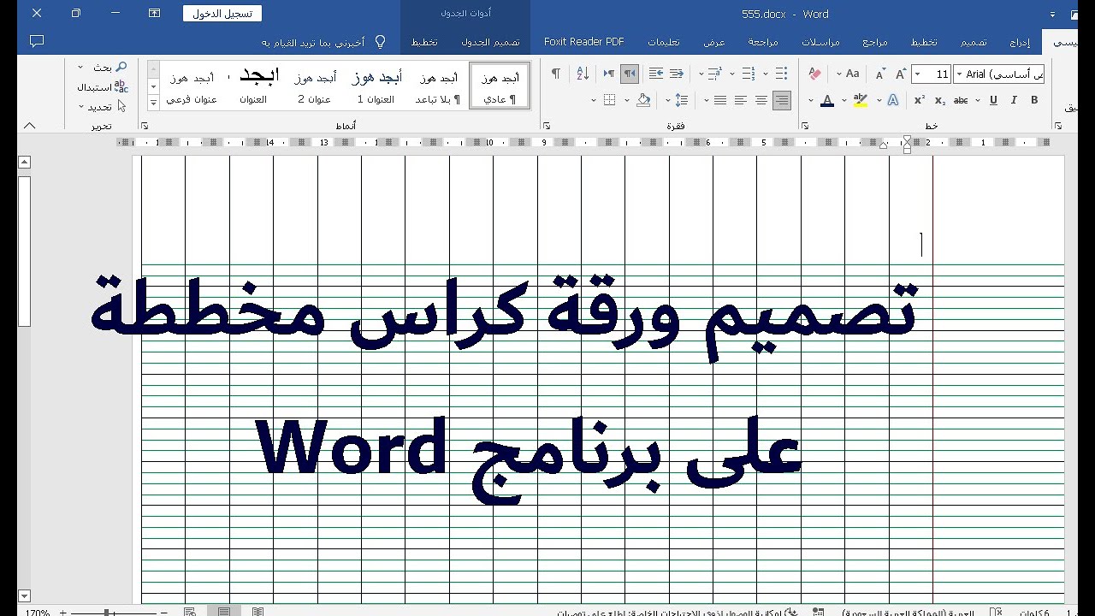
Task: Open the text effects (glowing A) menu
Action: click(893, 100)
